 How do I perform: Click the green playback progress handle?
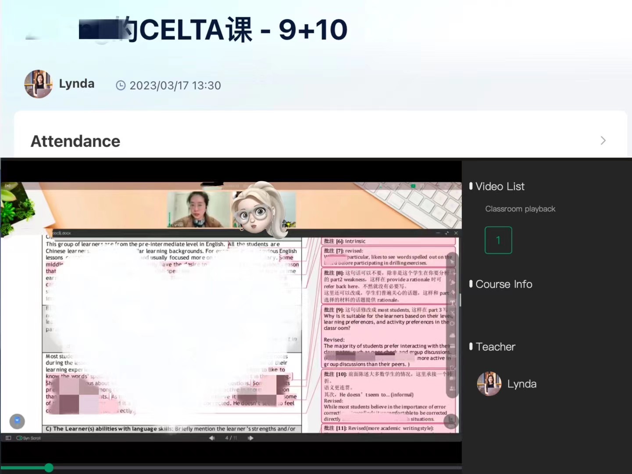(x=49, y=468)
